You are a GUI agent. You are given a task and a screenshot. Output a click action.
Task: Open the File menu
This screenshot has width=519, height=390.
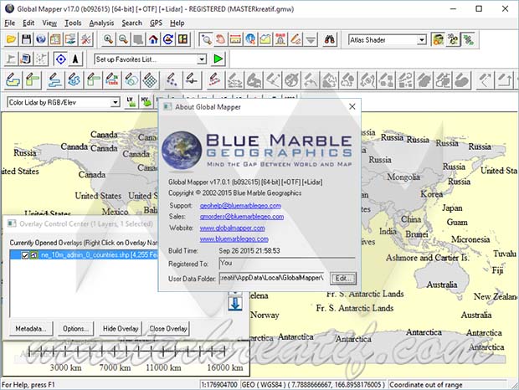coord(10,23)
